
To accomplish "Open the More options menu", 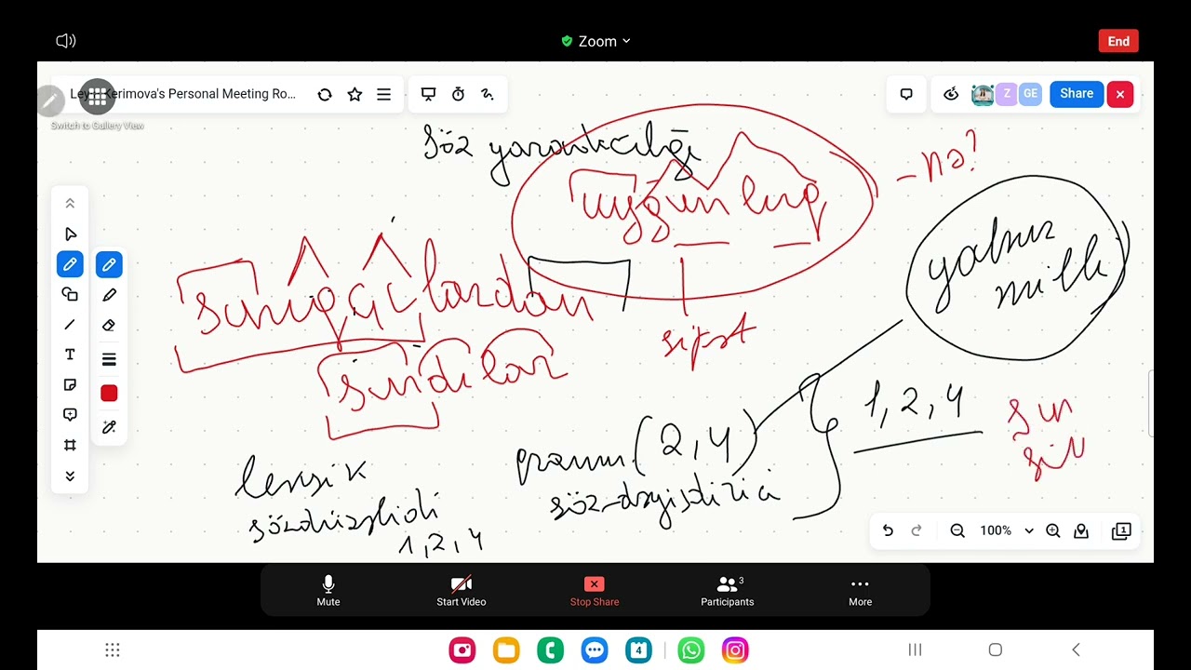I will coord(861,590).
